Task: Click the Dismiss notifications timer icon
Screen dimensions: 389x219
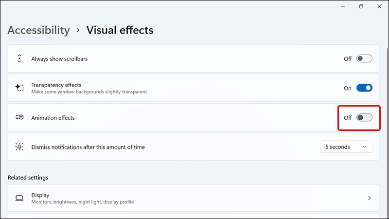Action: point(19,146)
